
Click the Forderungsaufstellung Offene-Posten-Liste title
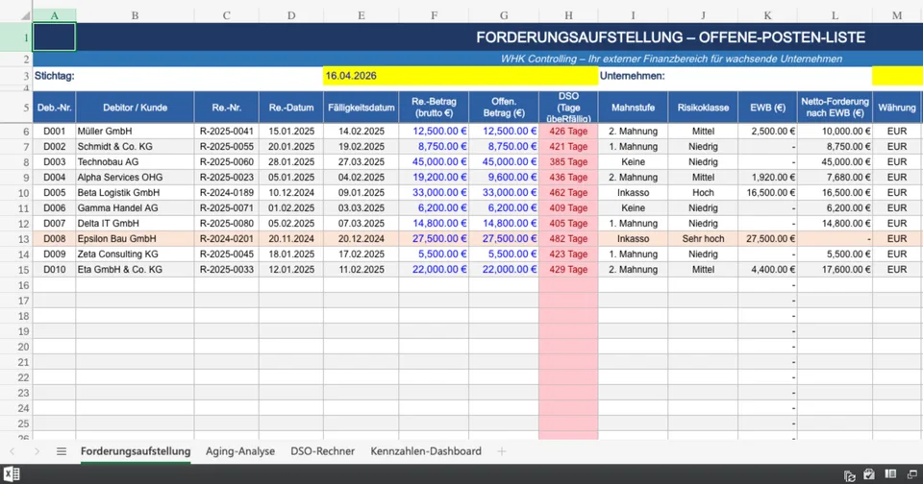[x=670, y=37]
